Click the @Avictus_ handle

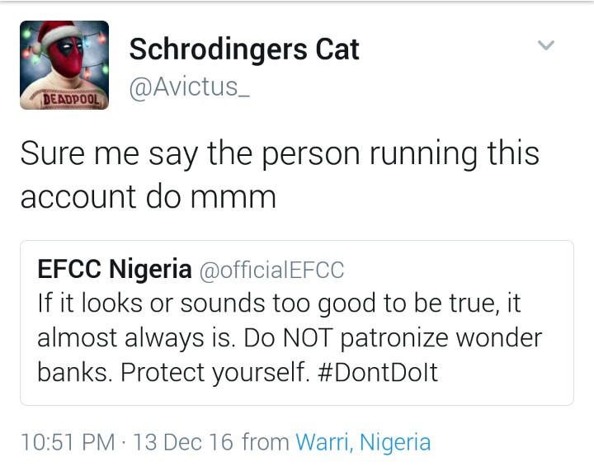177,86
